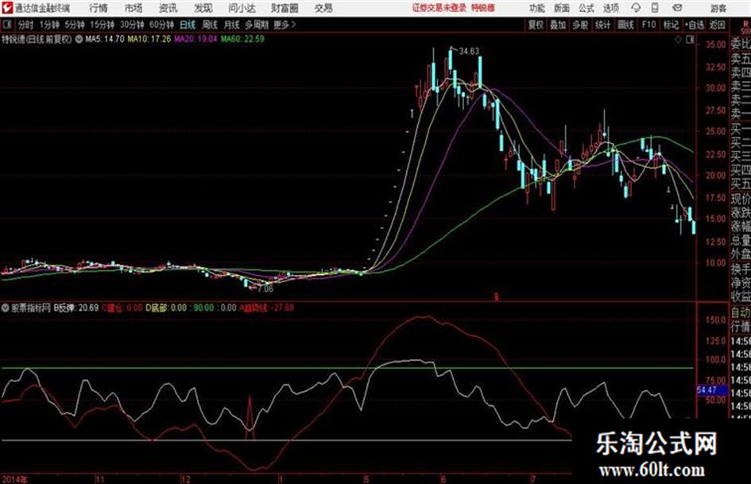
Task: Click the MA10: 17.26 indicator value
Action: [149, 39]
